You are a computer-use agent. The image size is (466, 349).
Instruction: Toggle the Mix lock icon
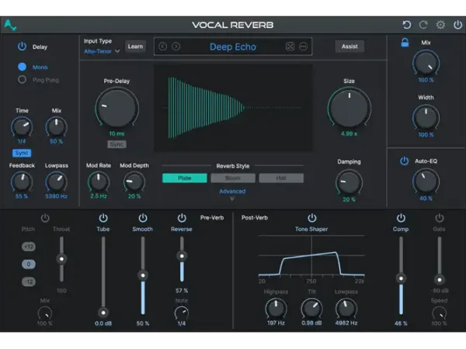tap(405, 43)
